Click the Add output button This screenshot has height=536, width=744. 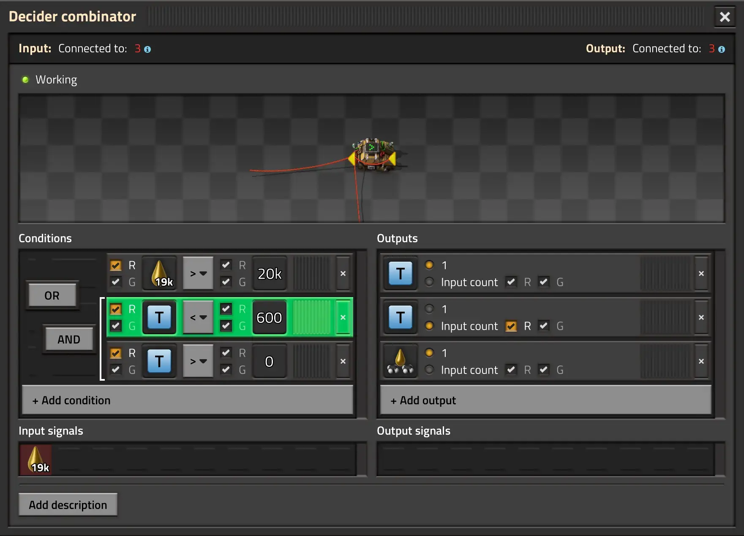(545, 400)
